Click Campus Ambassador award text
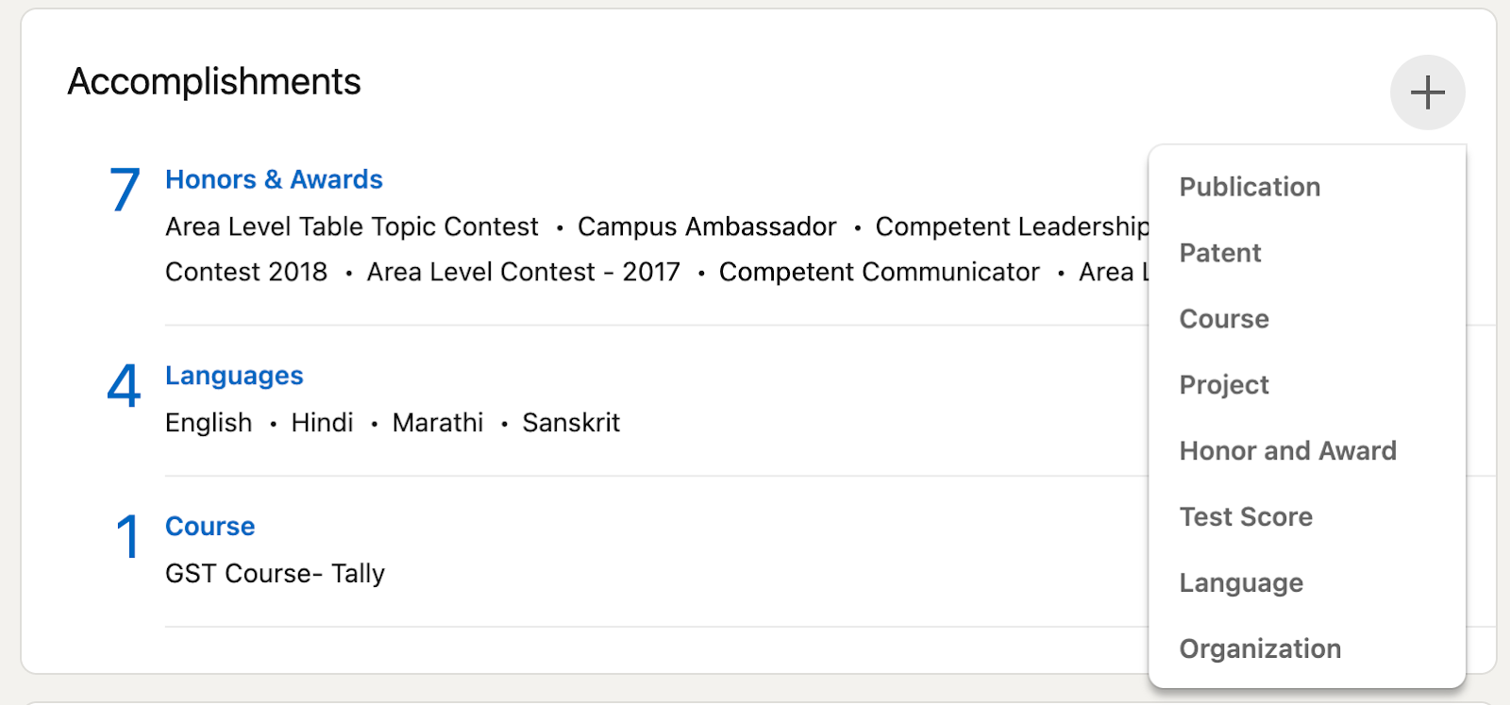This screenshot has width=1510, height=705. tap(707, 227)
